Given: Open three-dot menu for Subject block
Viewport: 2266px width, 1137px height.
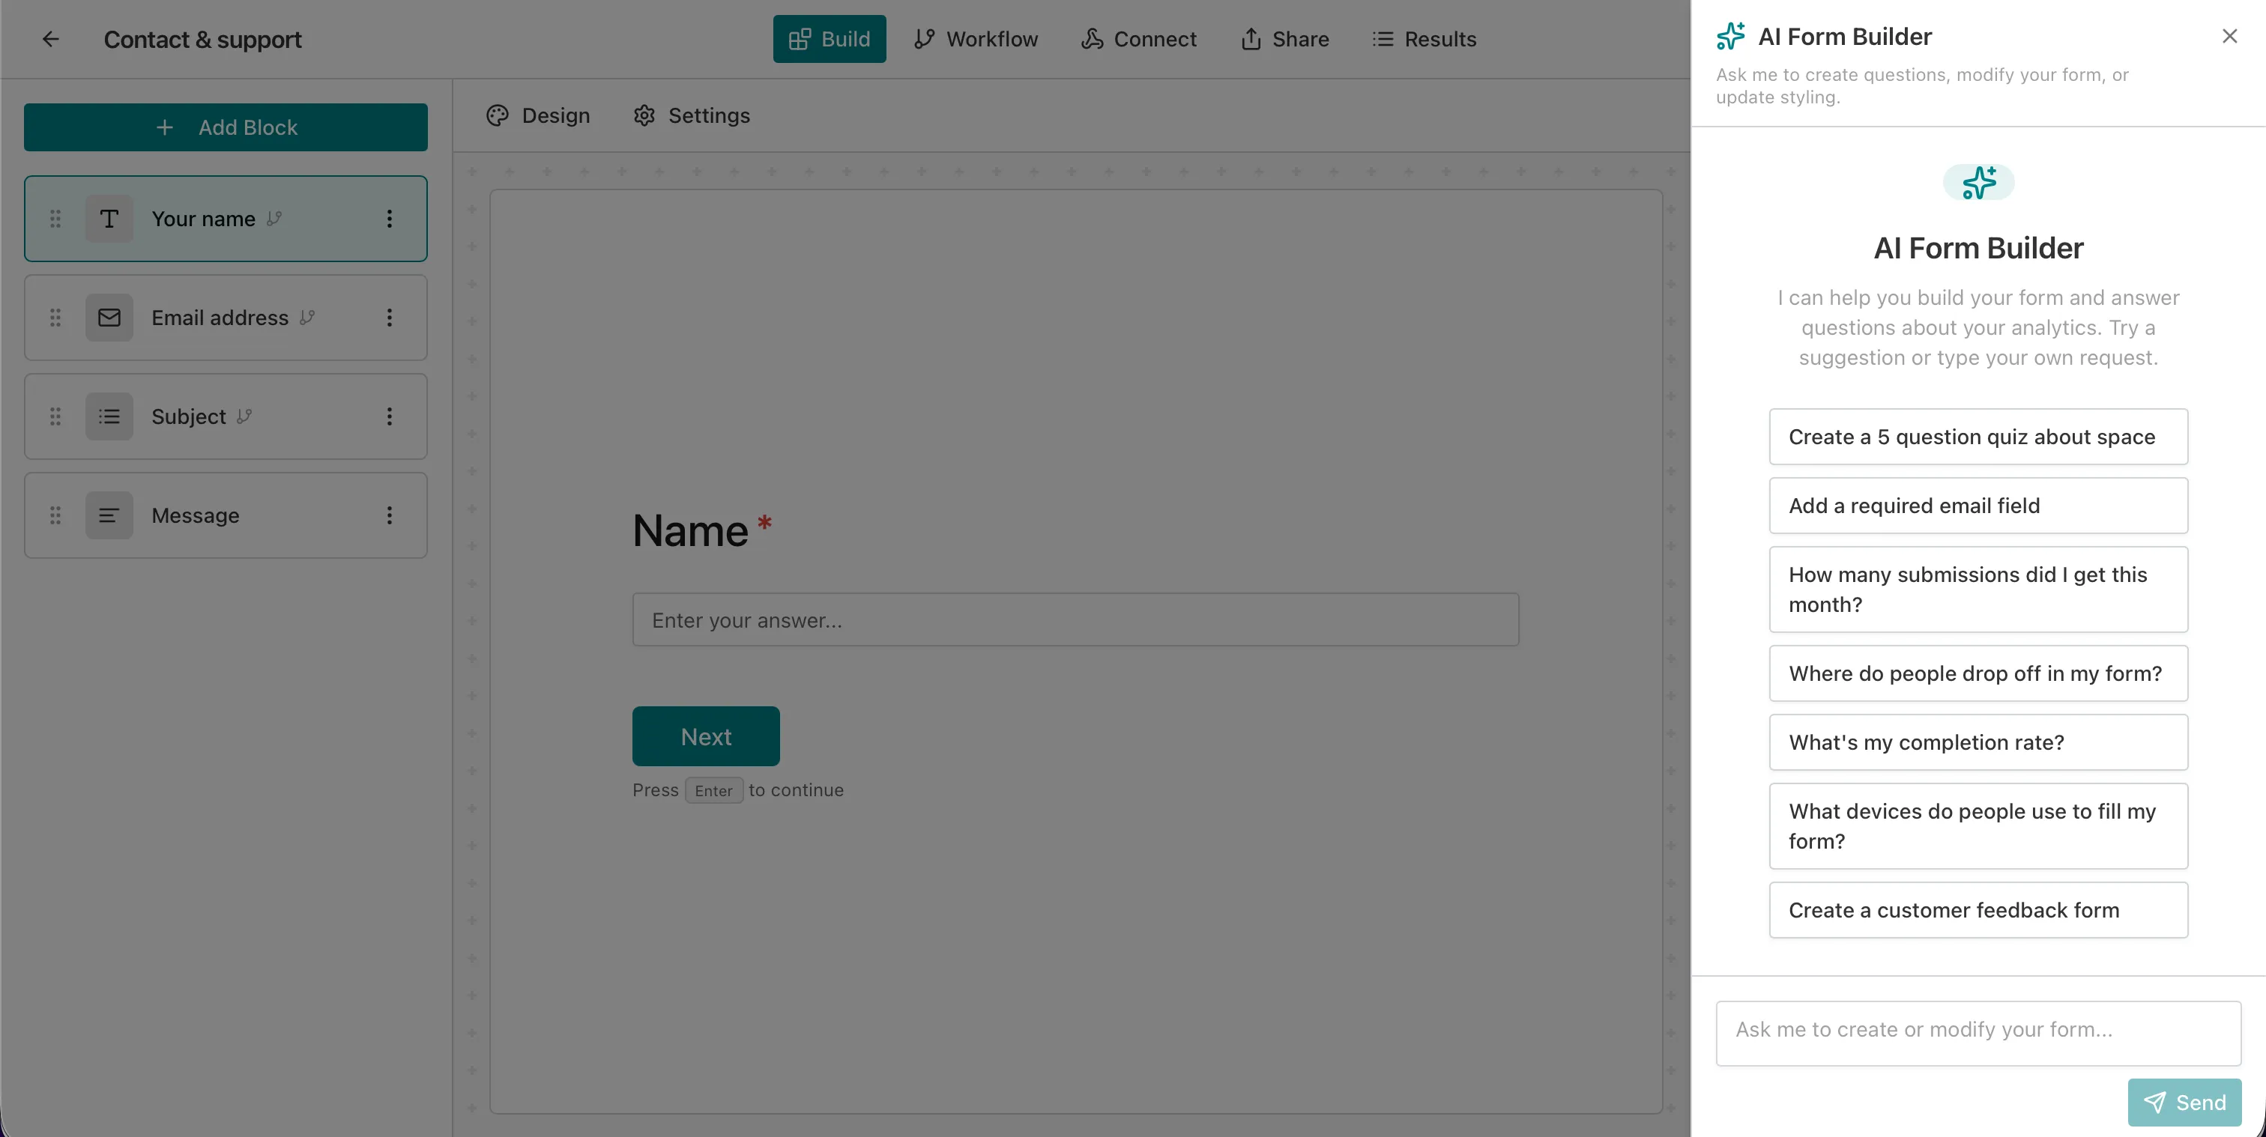Looking at the screenshot, I should (x=390, y=416).
